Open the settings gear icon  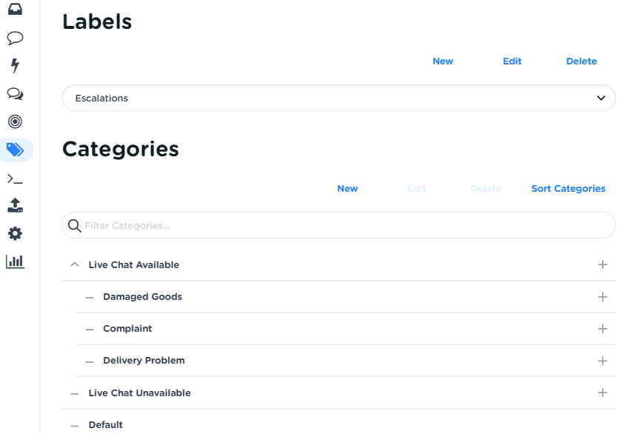click(15, 233)
